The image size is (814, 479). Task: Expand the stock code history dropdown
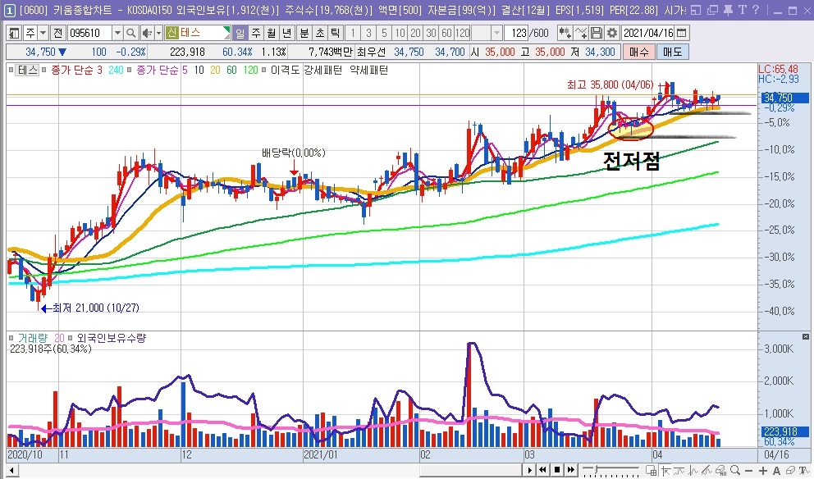pyautogui.click(x=118, y=33)
